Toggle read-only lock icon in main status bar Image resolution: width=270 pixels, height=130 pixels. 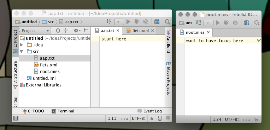tap(151, 118)
